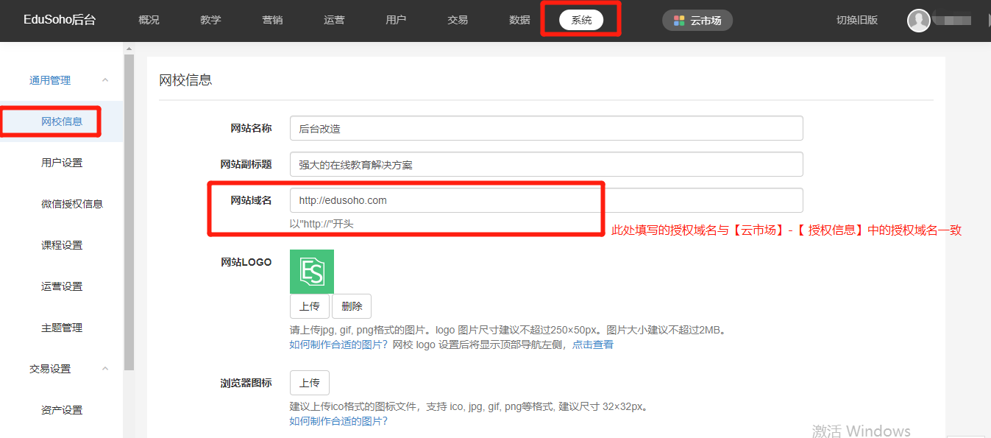Collapse the 交易设置 sidebar section
The height and width of the screenshot is (438, 991).
pos(105,369)
